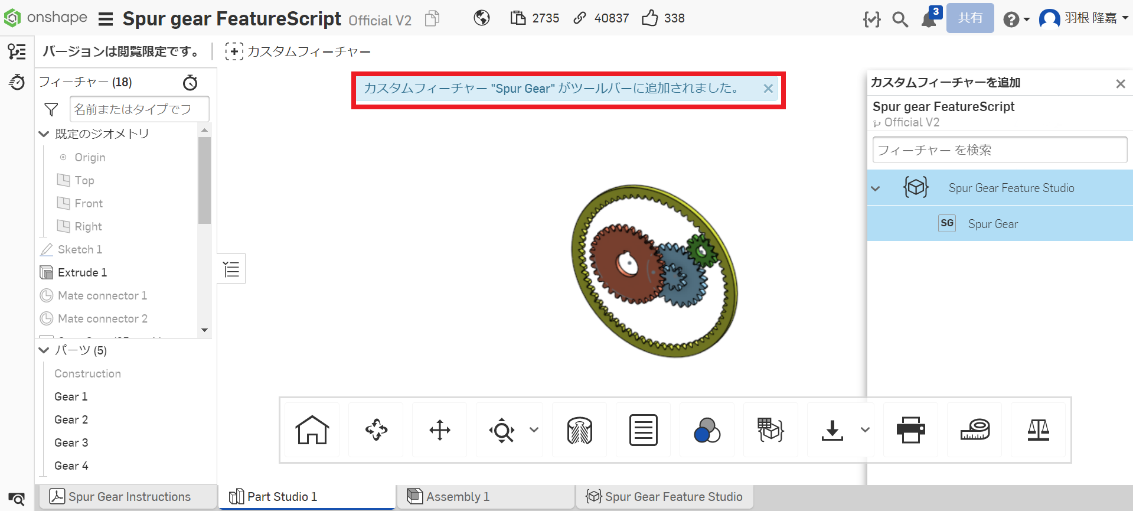Switch to Part Studio 1 tab
This screenshot has height=511, width=1133.
[x=306, y=497]
